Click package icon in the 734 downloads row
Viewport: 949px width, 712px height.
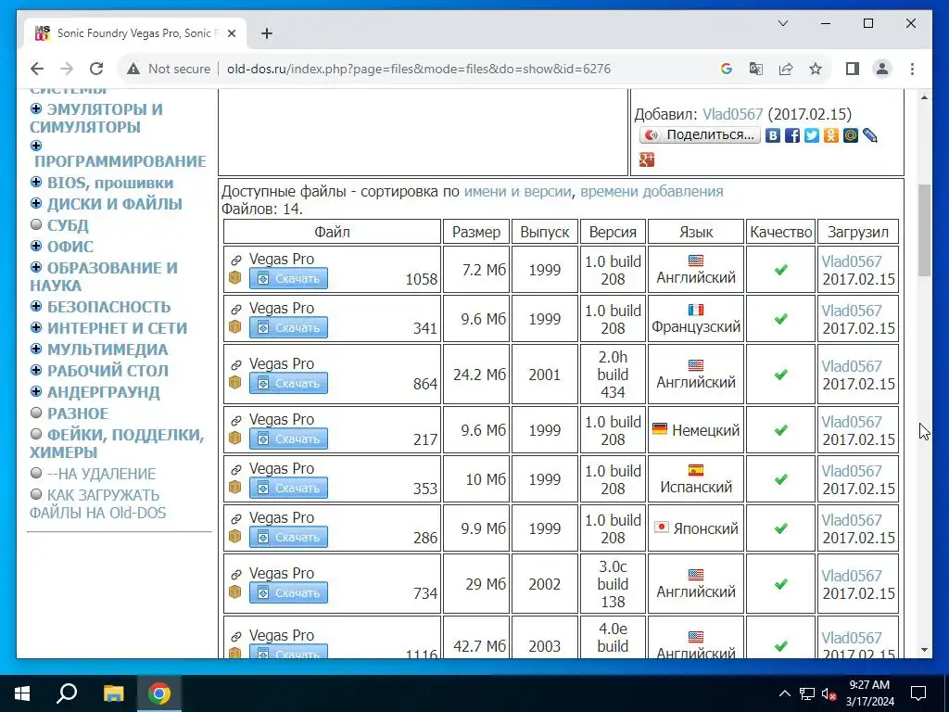click(x=234, y=592)
